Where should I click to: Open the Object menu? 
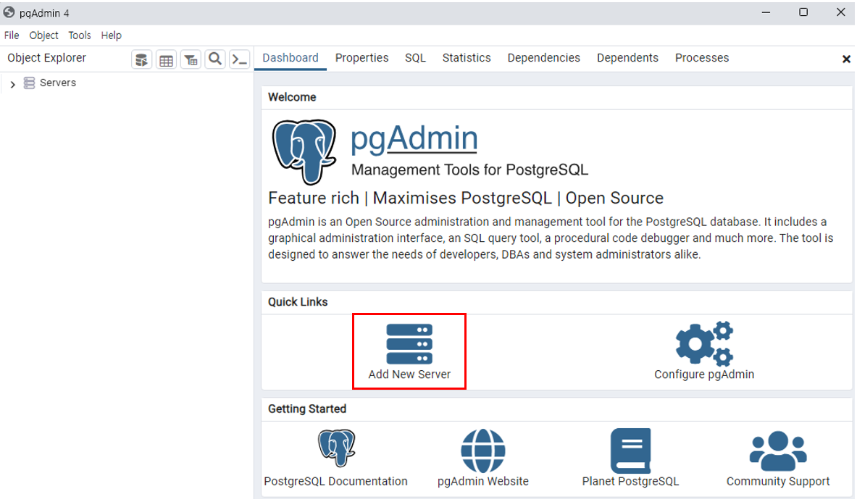(x=43, y=35)
